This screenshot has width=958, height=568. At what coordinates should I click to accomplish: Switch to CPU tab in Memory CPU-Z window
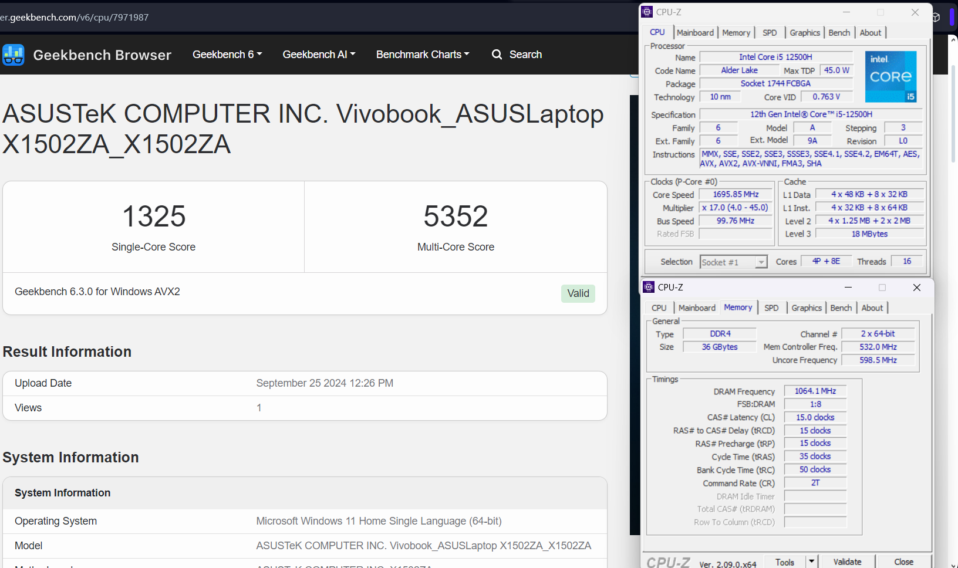pos(659,308)
